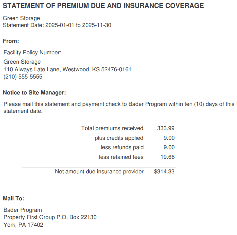Click the phone number (210) 555-5555
The image size is (237, 235).
pos(23,77)
